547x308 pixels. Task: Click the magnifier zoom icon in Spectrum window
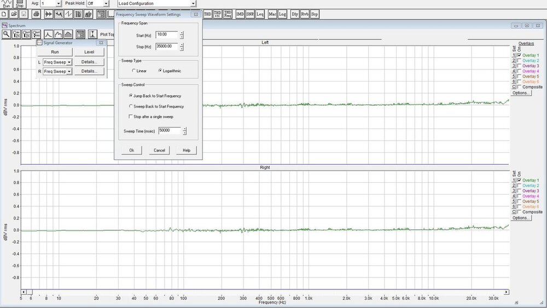tap(6, 34)
